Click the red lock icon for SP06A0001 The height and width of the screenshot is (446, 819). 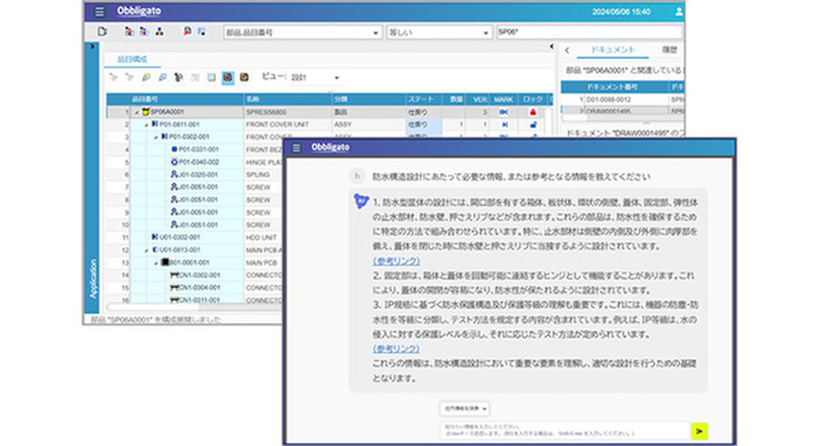533,111
